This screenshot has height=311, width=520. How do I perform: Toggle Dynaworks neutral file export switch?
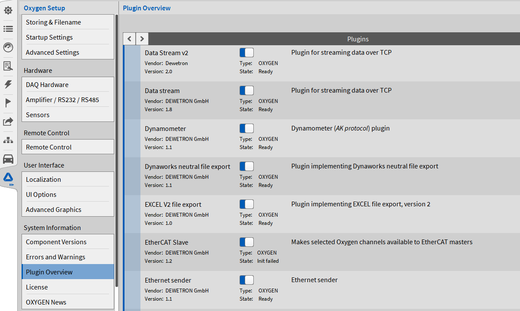[246, 166]
